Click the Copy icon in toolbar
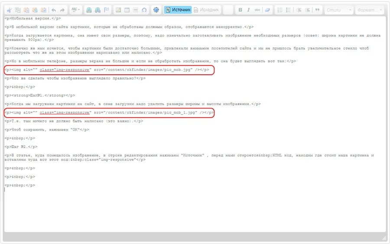The height and width of the screenshot is (244, 390). point(18,10)
